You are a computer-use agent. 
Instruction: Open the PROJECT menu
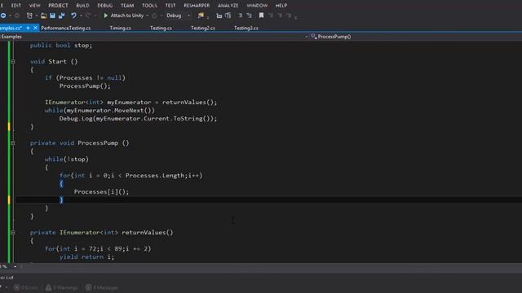58,6
